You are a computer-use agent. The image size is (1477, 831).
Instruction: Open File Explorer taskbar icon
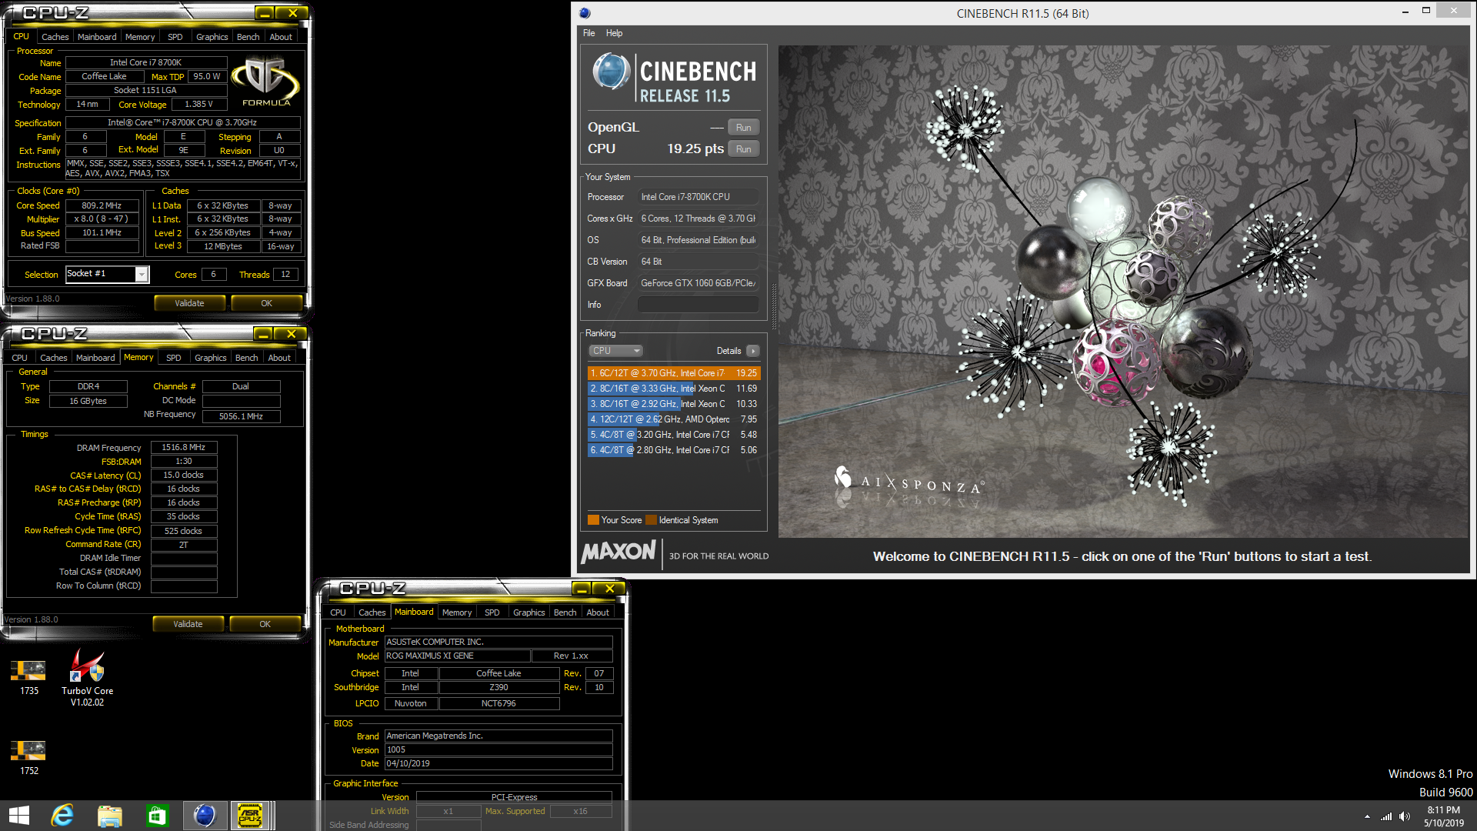110,816
